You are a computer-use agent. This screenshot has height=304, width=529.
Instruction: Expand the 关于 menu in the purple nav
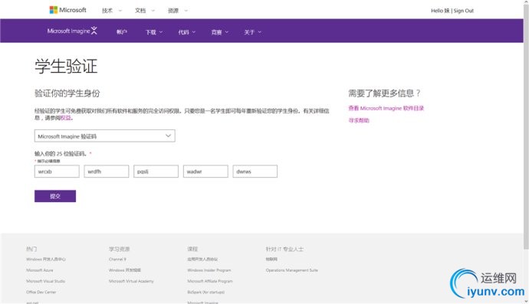[252, 32]
